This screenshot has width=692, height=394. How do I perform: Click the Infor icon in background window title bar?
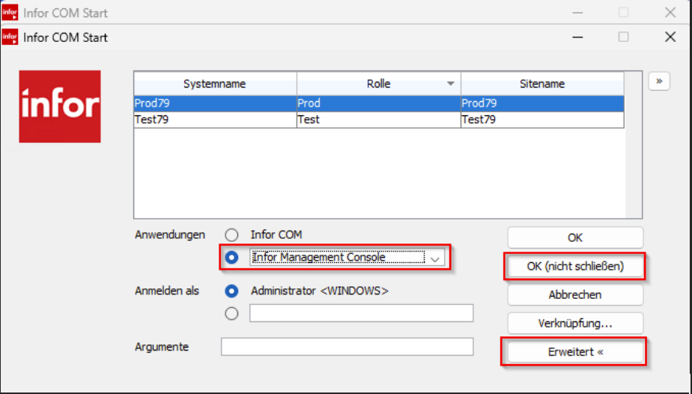(10, 12)
